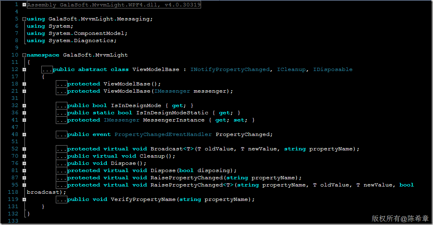
Task: Click the ellipsis box before public event PropertyChangedEventHandler
Action: click(x=61, y=134)
